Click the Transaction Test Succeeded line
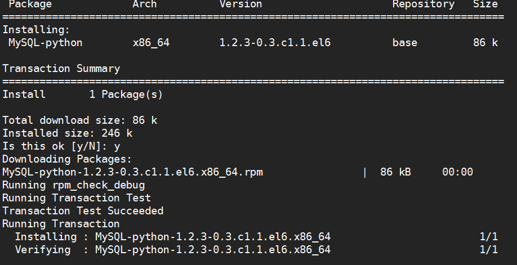 pos(83,211)
